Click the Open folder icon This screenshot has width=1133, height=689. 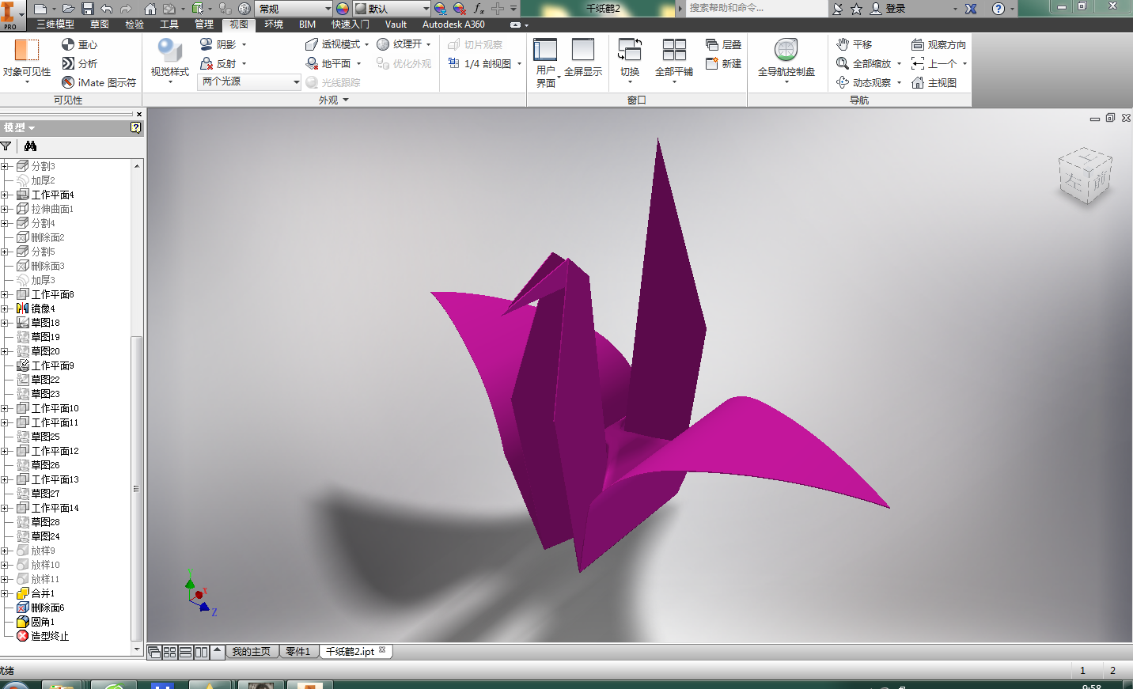68,9
